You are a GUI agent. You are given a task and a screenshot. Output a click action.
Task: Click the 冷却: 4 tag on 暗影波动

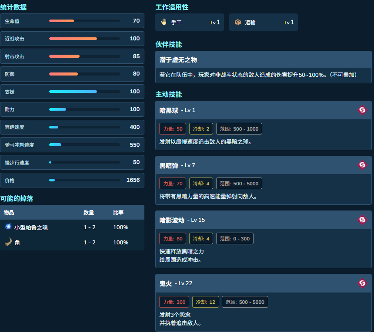click(201, 238)
